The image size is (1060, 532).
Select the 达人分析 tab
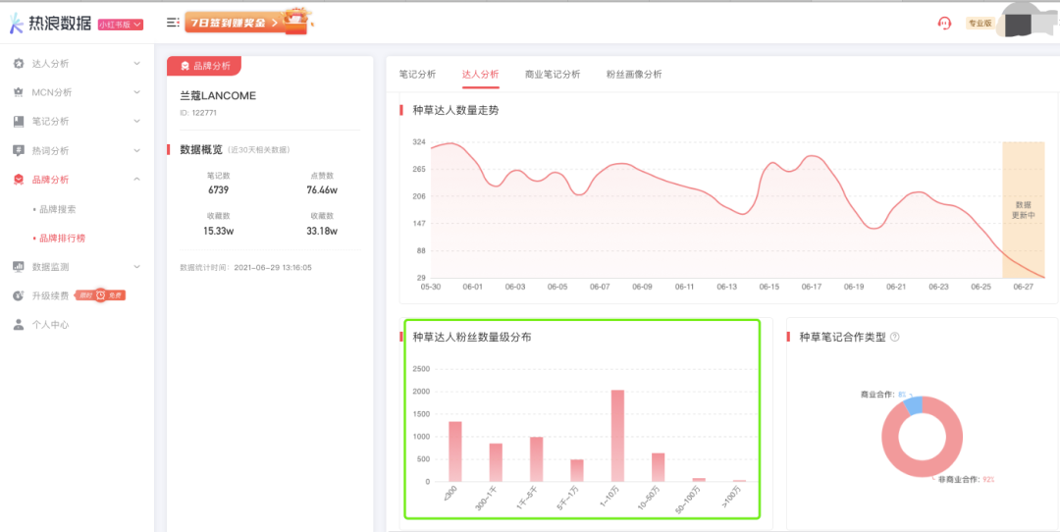(481, 75)
